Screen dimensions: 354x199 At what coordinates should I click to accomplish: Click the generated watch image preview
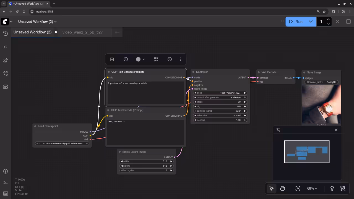click(321, 104)
